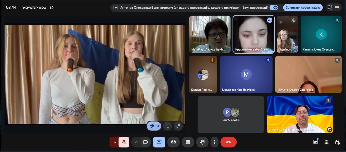Open the Ще 92 особи participants tile

[x=231, y=114]
